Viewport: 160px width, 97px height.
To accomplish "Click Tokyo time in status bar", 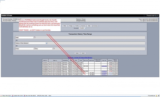I will [x=6, y=95].
